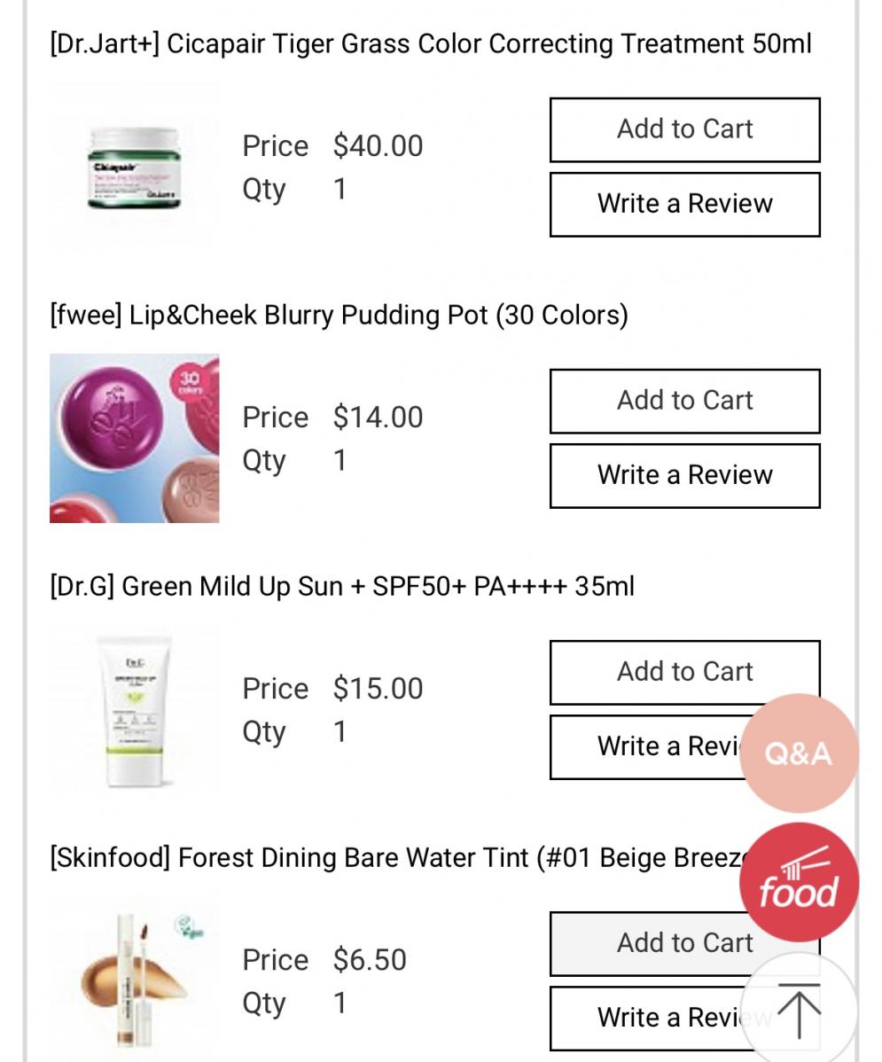This screenshot has height=1062, width=882.
Task: Tap the scroll-to-top arrow icon
Action: pyautogui.click(x=798, y=1010)
